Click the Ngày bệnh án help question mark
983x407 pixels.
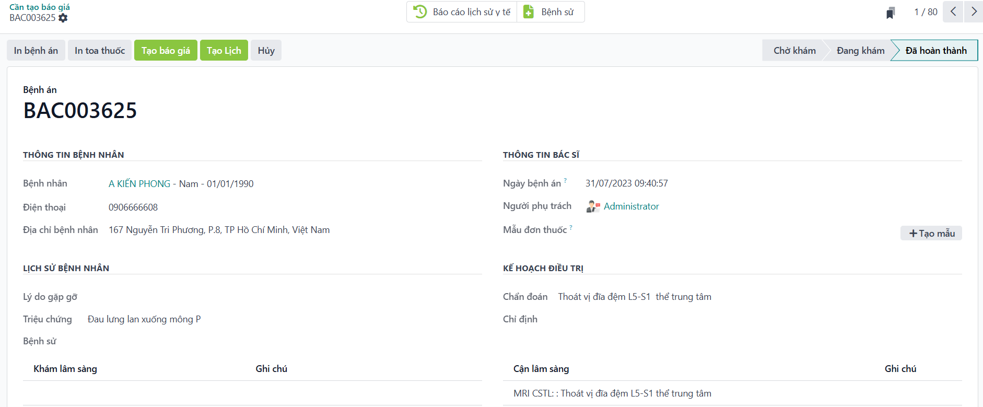tap(565, 181)
